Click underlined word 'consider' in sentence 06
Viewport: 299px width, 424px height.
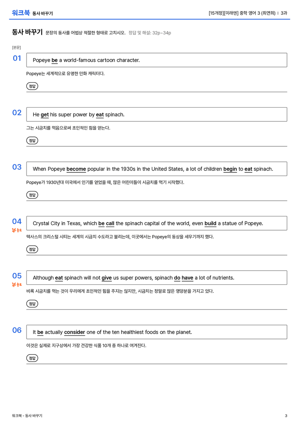coord(74,332)
